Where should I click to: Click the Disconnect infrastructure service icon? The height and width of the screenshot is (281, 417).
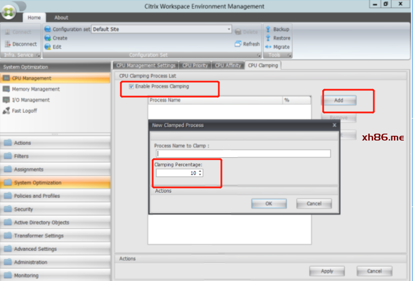tap(8, 44)
